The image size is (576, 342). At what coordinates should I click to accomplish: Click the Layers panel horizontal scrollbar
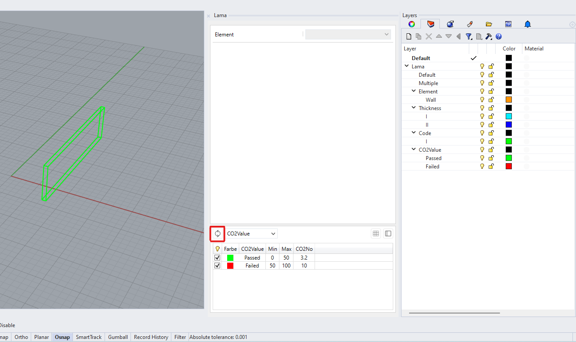coord(454,313)
